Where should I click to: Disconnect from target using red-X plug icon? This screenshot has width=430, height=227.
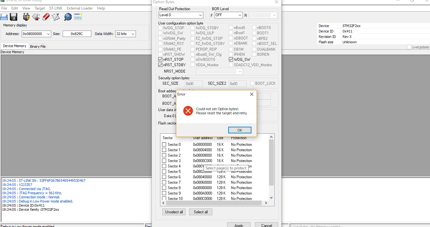tap(36, 17)
